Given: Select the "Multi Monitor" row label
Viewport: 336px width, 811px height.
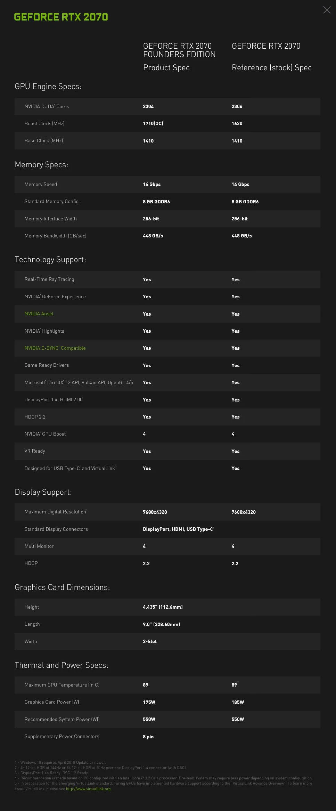Looking at the screenshot, I should (39, 546).
